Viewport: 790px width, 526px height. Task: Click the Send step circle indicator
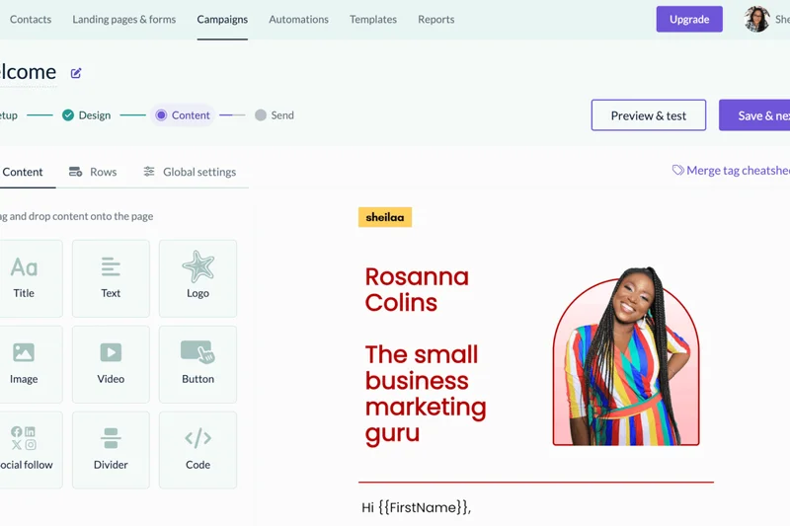(261, 115)
